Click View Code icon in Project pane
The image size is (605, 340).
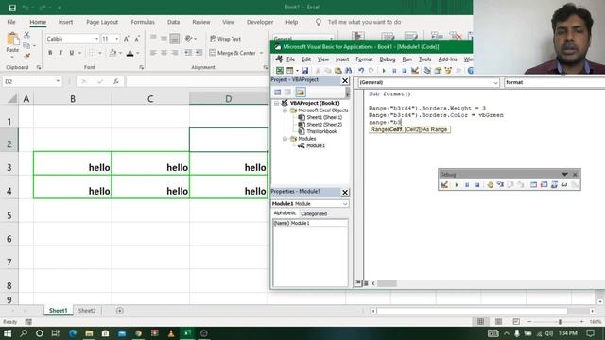pos(277,93)
